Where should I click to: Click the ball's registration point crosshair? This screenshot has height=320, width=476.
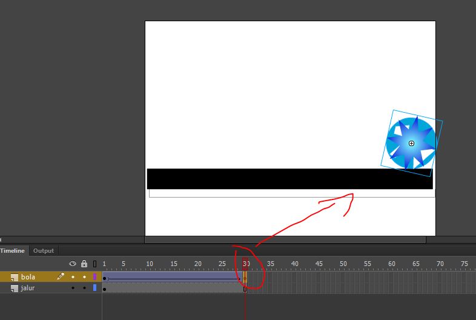[x=411, y=144]
